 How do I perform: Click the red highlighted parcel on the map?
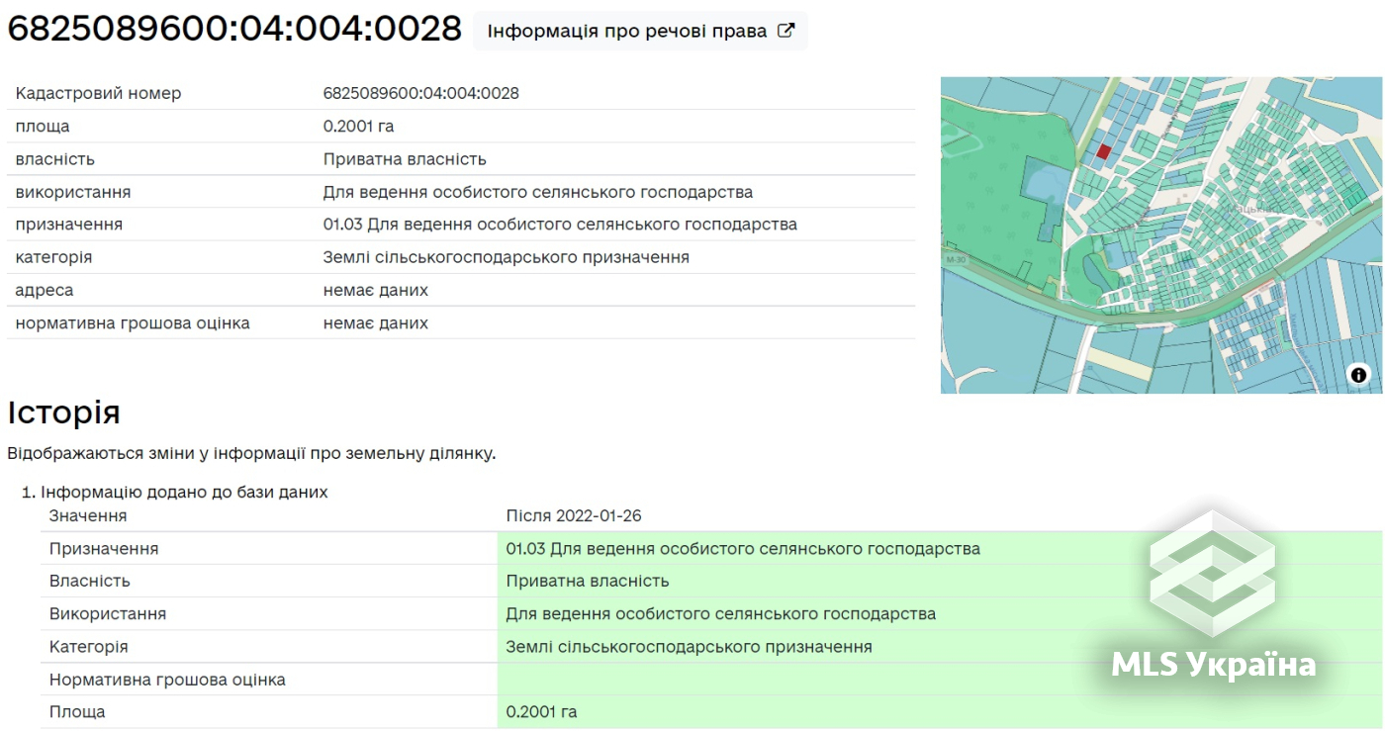[x=1103, y=152]
